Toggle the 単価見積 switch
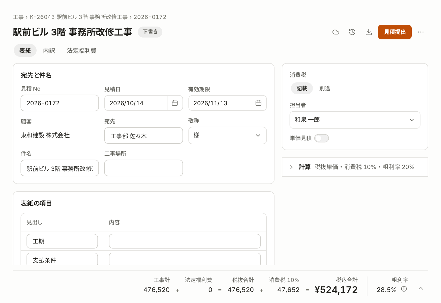Viewport: 441px width, 303px height. [321, 138]
